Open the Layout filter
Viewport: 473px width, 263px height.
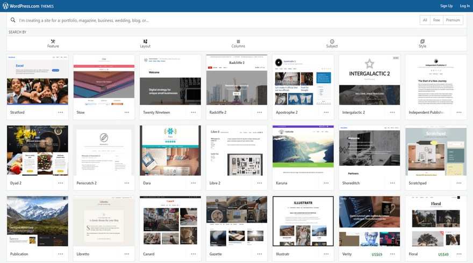[145, 43]
